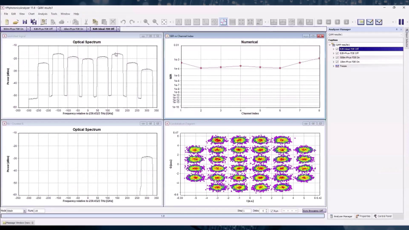Click the Pause icon in the toolbar

[401, 22]
